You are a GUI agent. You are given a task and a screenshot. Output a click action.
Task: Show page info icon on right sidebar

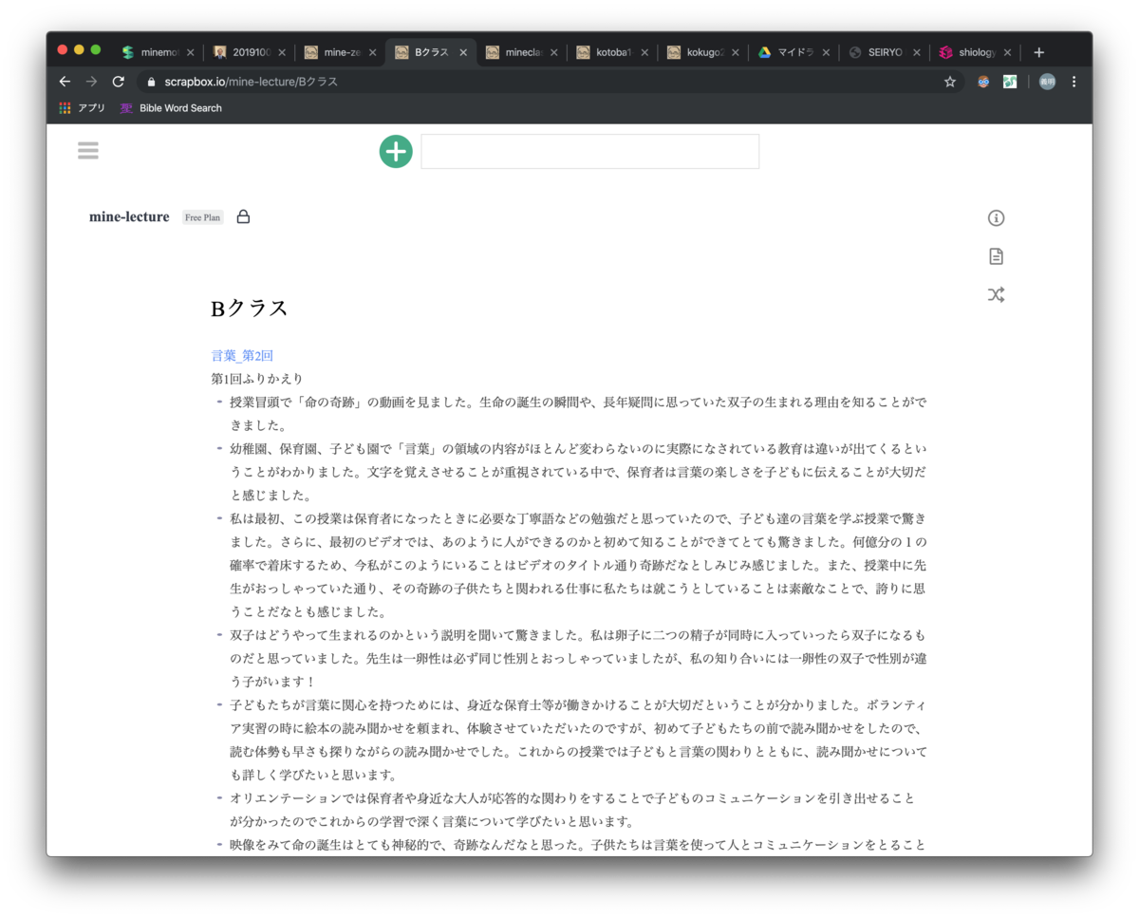coord(996,218)
